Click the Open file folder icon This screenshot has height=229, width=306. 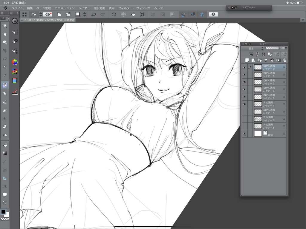68,14
